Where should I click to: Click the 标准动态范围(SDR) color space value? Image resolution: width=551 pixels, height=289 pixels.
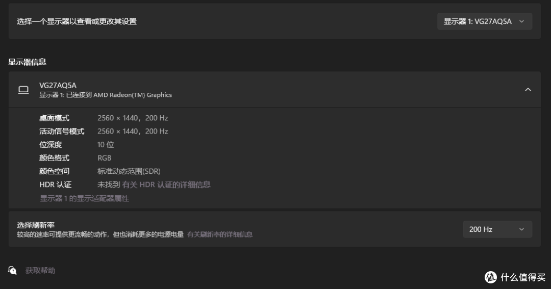tap(129, 171)
